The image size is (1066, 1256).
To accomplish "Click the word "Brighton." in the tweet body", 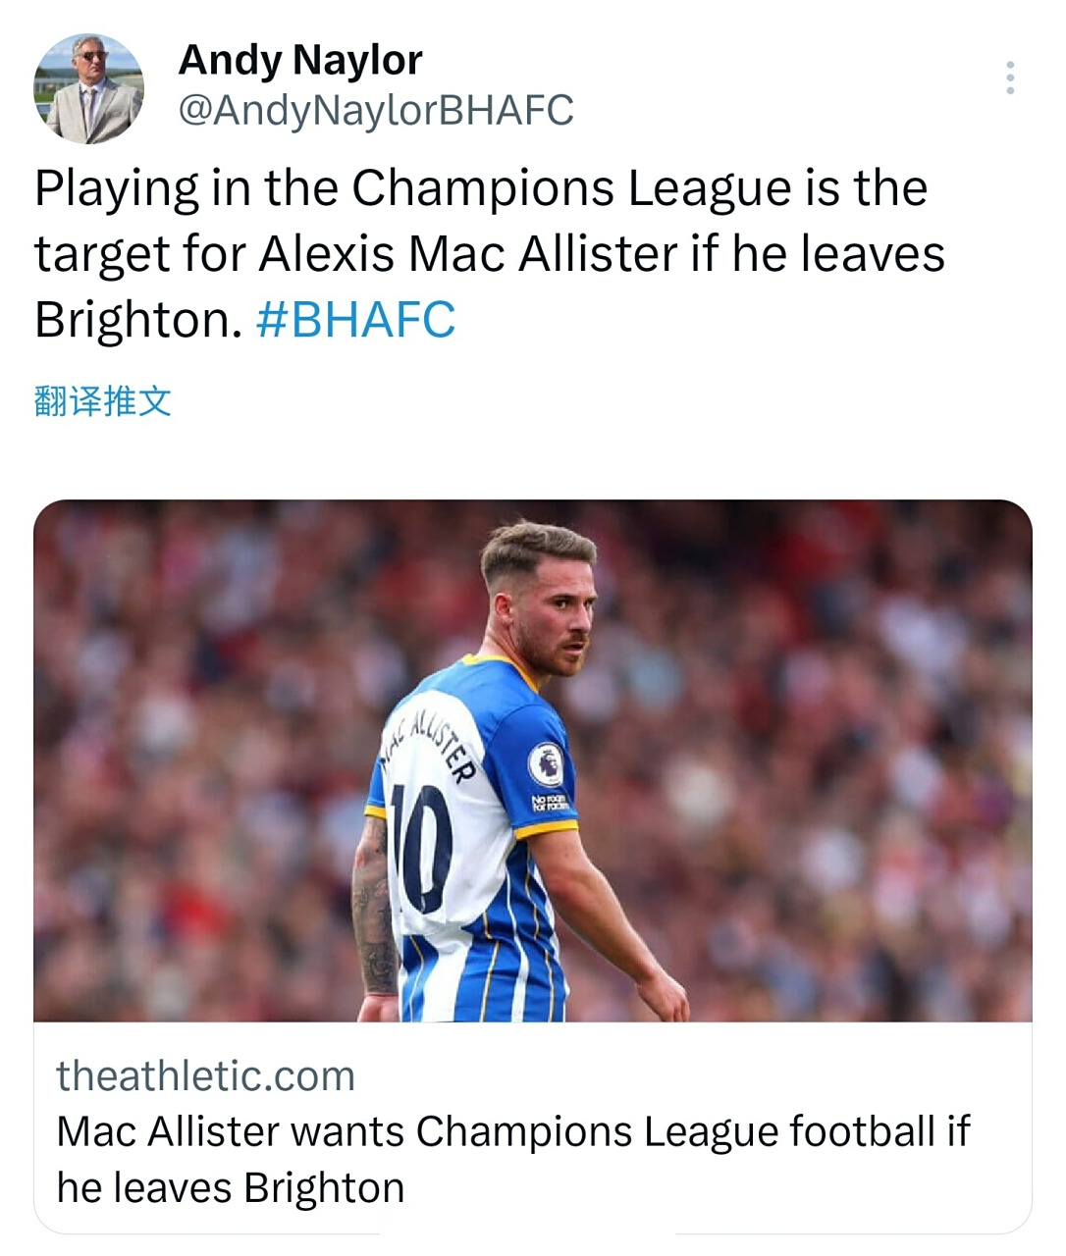I will click(137, 320).
